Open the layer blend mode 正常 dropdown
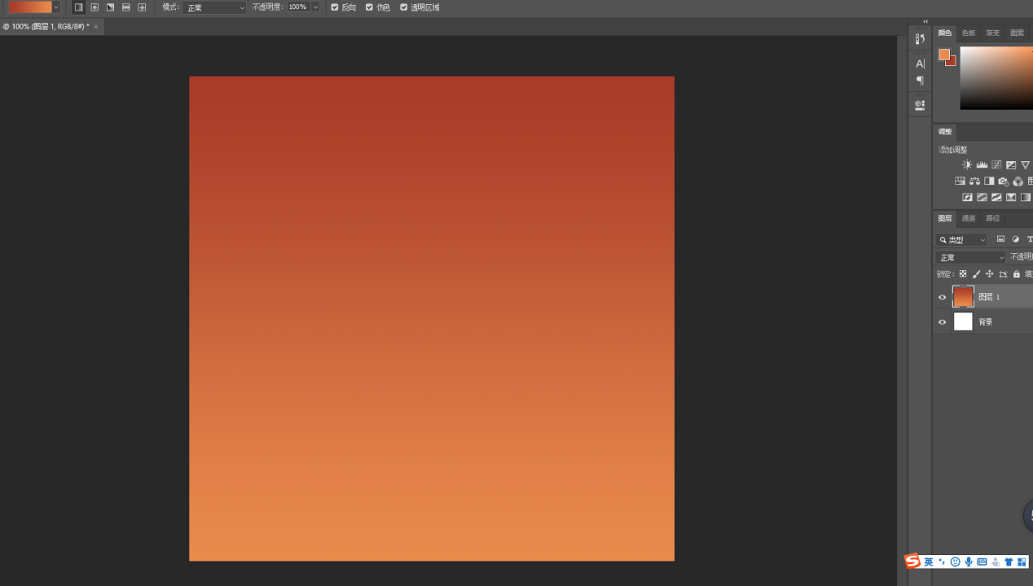 (x=970, y=257)
